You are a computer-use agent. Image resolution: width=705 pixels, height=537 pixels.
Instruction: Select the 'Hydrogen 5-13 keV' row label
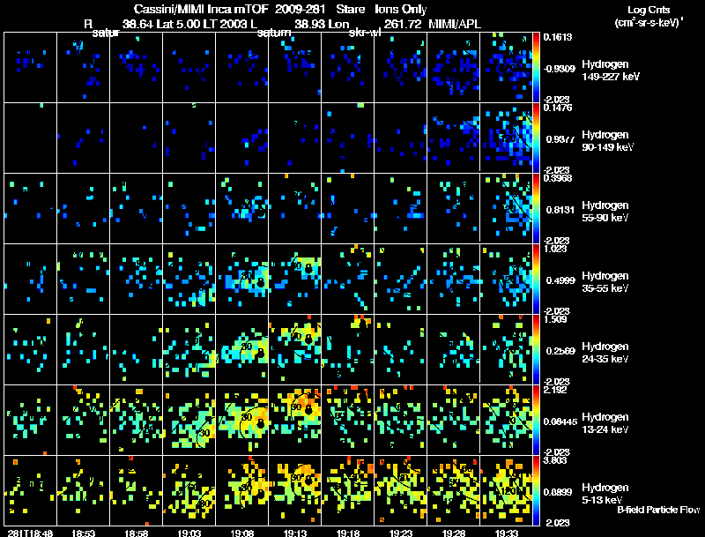click(x=605, y=494)
